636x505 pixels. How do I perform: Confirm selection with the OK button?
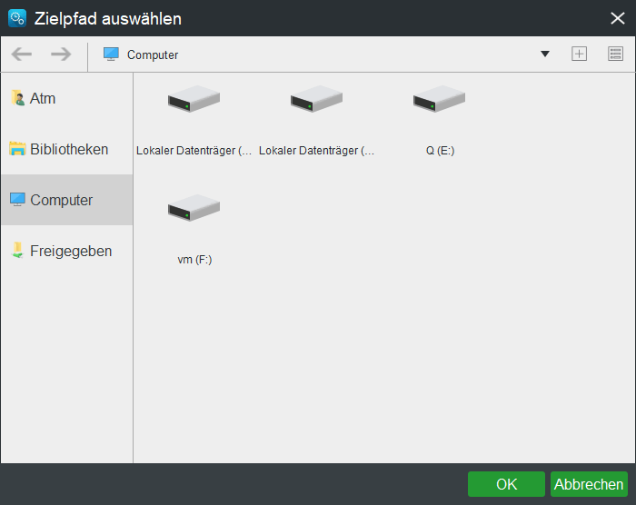point(506,484)
